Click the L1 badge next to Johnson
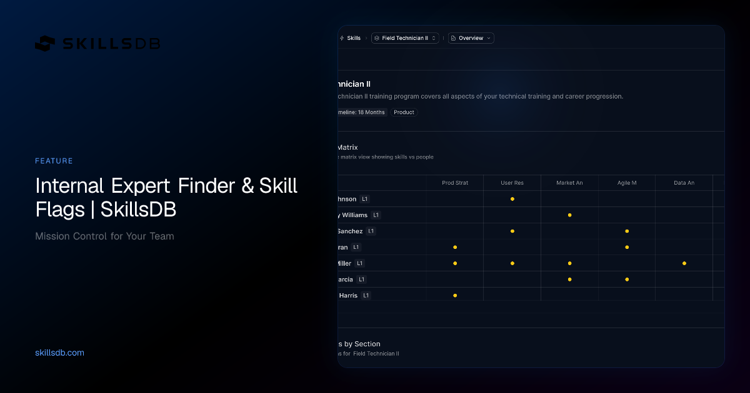750x393 pixels. point(365,199)
